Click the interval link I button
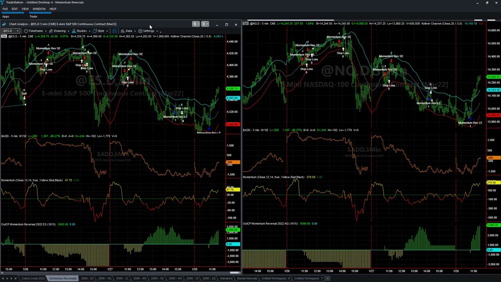 [205, 24]
